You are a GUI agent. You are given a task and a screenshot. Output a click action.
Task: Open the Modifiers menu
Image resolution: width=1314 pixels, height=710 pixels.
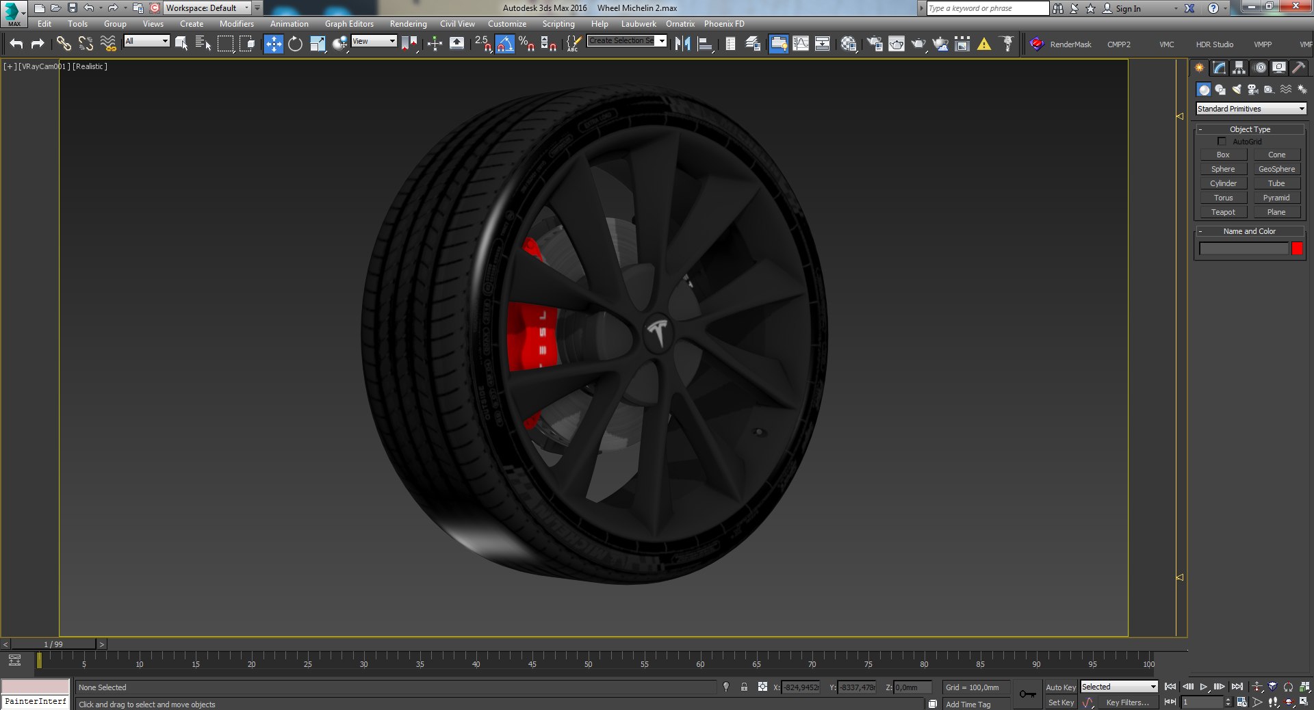tap(237, 24)
